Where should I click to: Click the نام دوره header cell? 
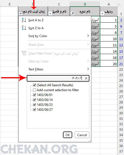pos(85,11)
